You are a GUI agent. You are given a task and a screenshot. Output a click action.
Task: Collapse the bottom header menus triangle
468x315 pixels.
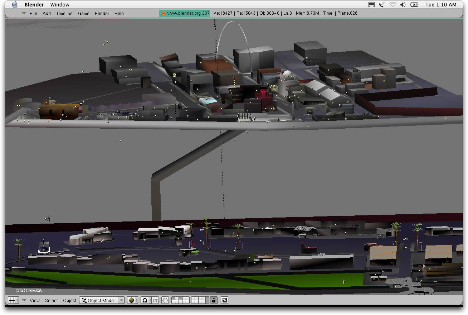click(24, 300)
